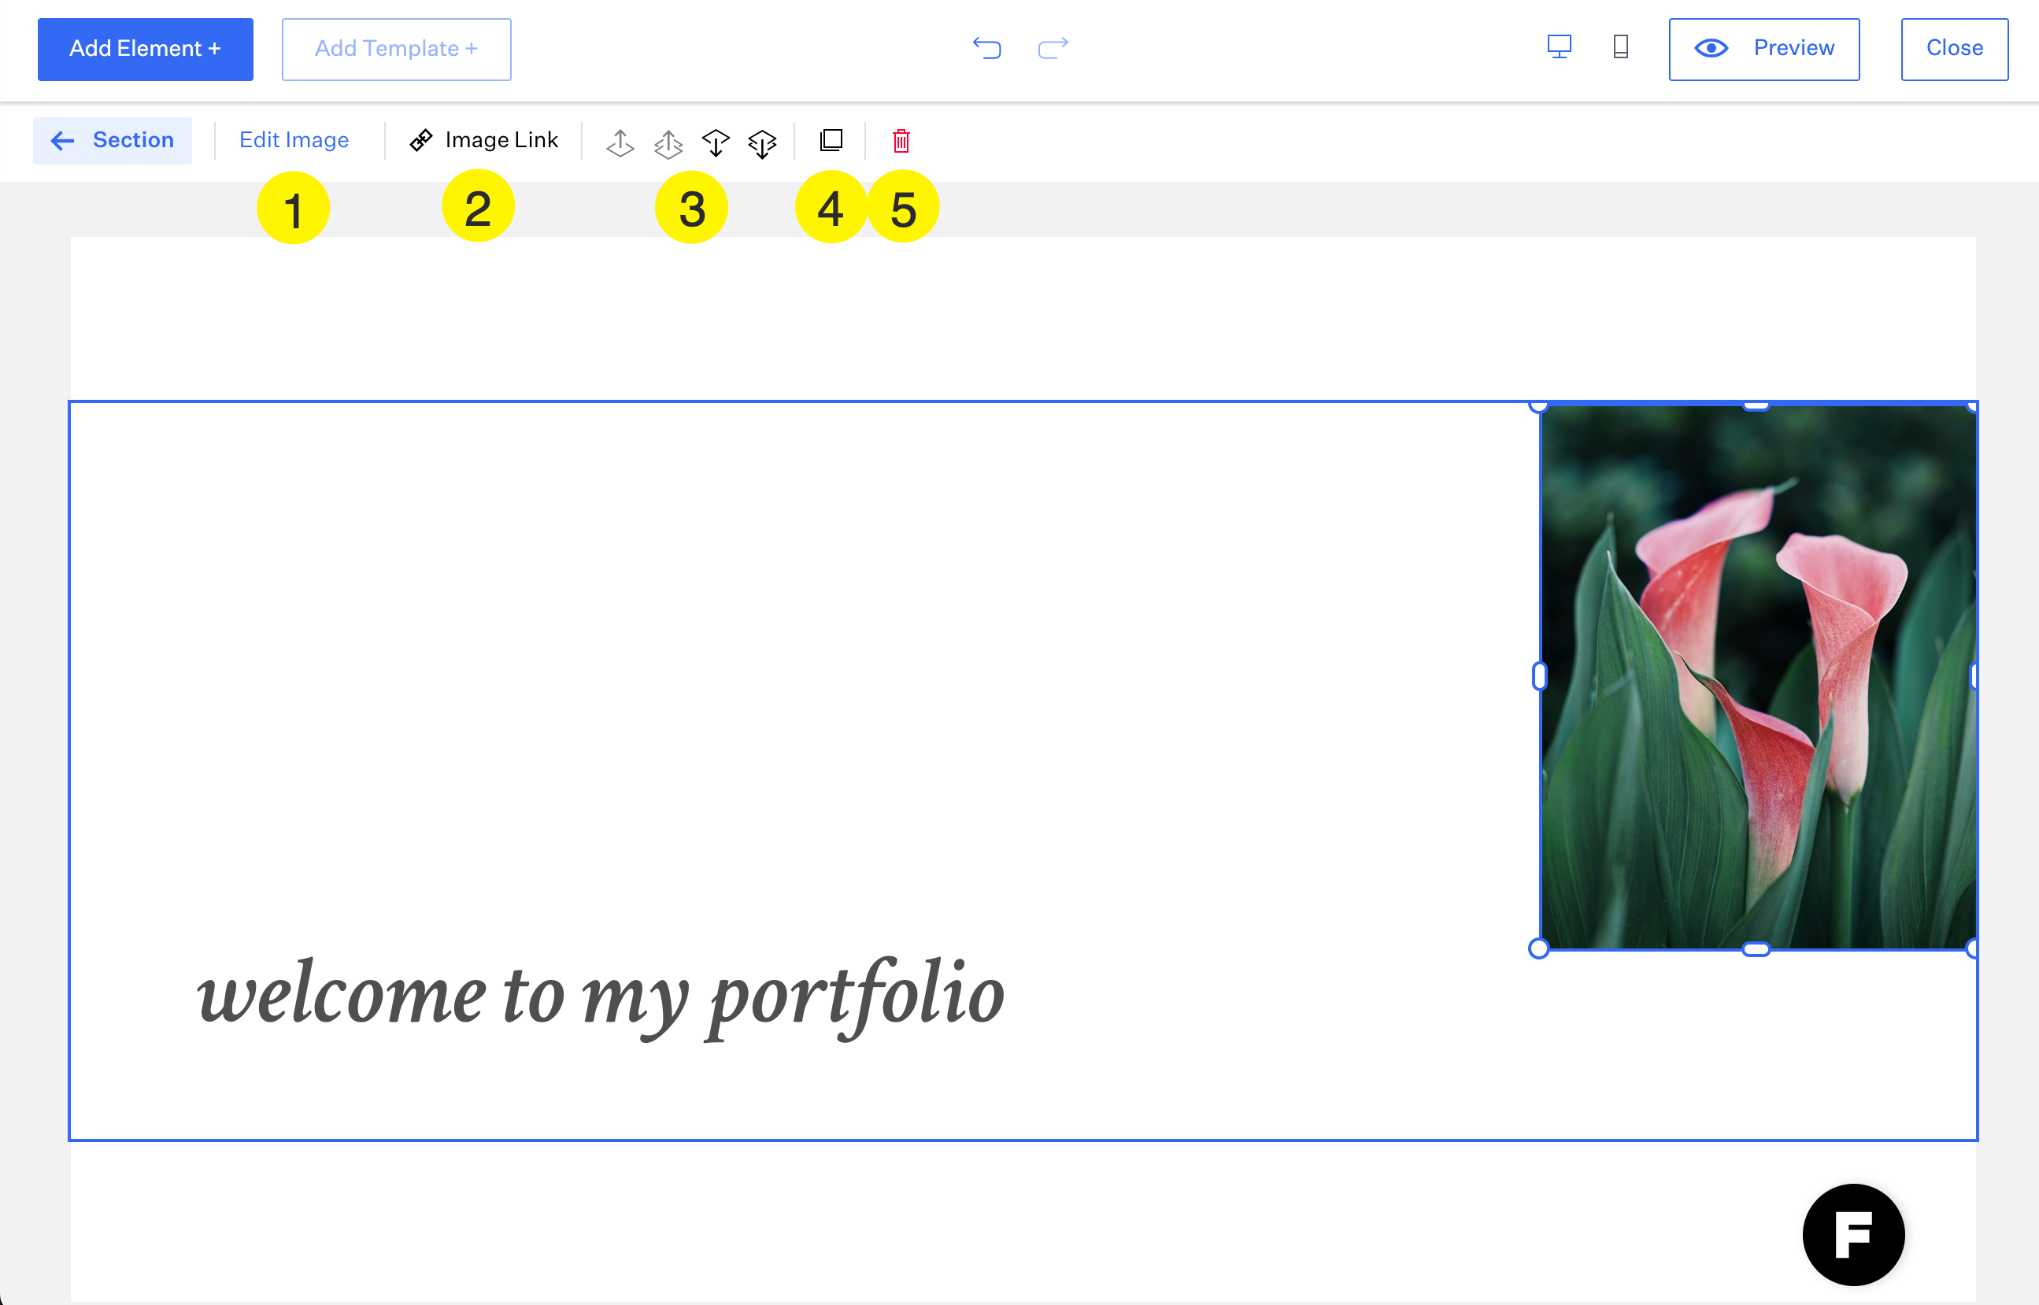Duplicate the selected image
Viewport: 2039px width, 1305px height.
(831, 141)
